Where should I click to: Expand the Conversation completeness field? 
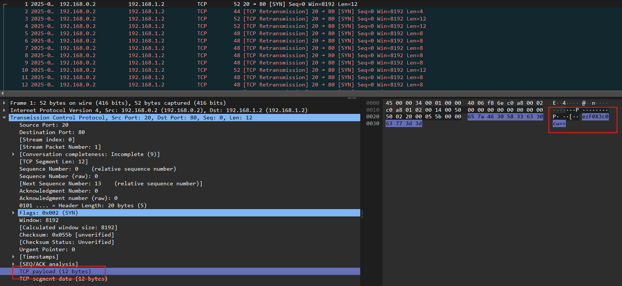(14, 154)
